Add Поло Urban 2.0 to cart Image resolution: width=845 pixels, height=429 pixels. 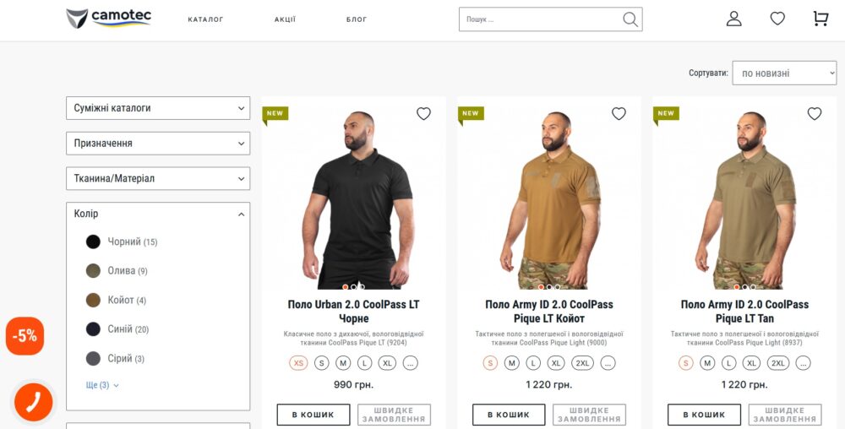pyautogui.click(x=313, y=415)
